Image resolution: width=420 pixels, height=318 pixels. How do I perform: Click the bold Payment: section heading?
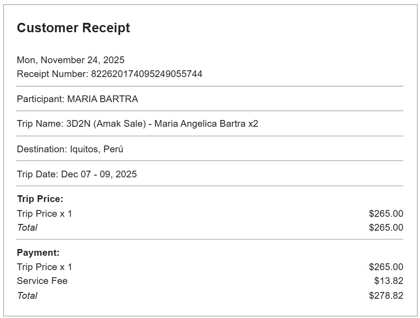(38, 253)
